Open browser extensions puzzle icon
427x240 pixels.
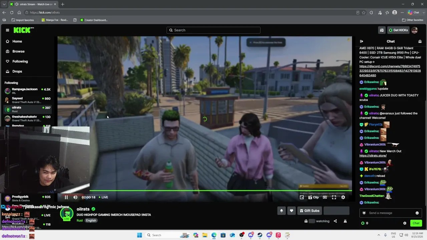click(371, 13)
